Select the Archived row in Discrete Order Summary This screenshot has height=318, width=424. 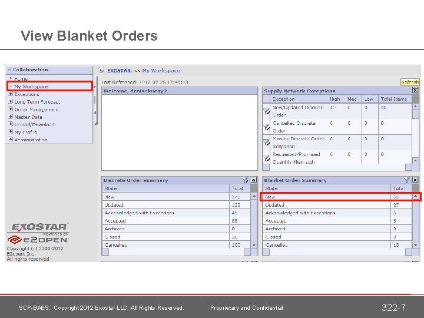pos(176,228)
